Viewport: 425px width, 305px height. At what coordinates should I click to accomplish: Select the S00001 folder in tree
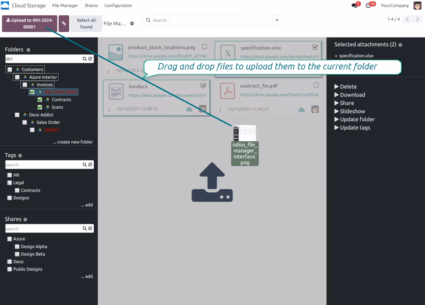point(52,130)
